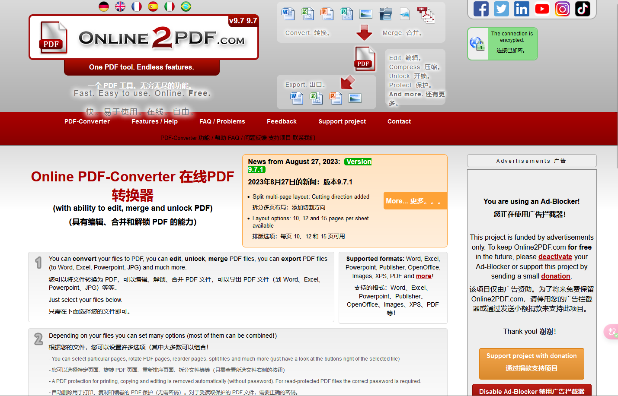The height and width of the screenshot is (396, 618).
Task: Open the LinkedIn social icon
Action: tap(522, 9)
